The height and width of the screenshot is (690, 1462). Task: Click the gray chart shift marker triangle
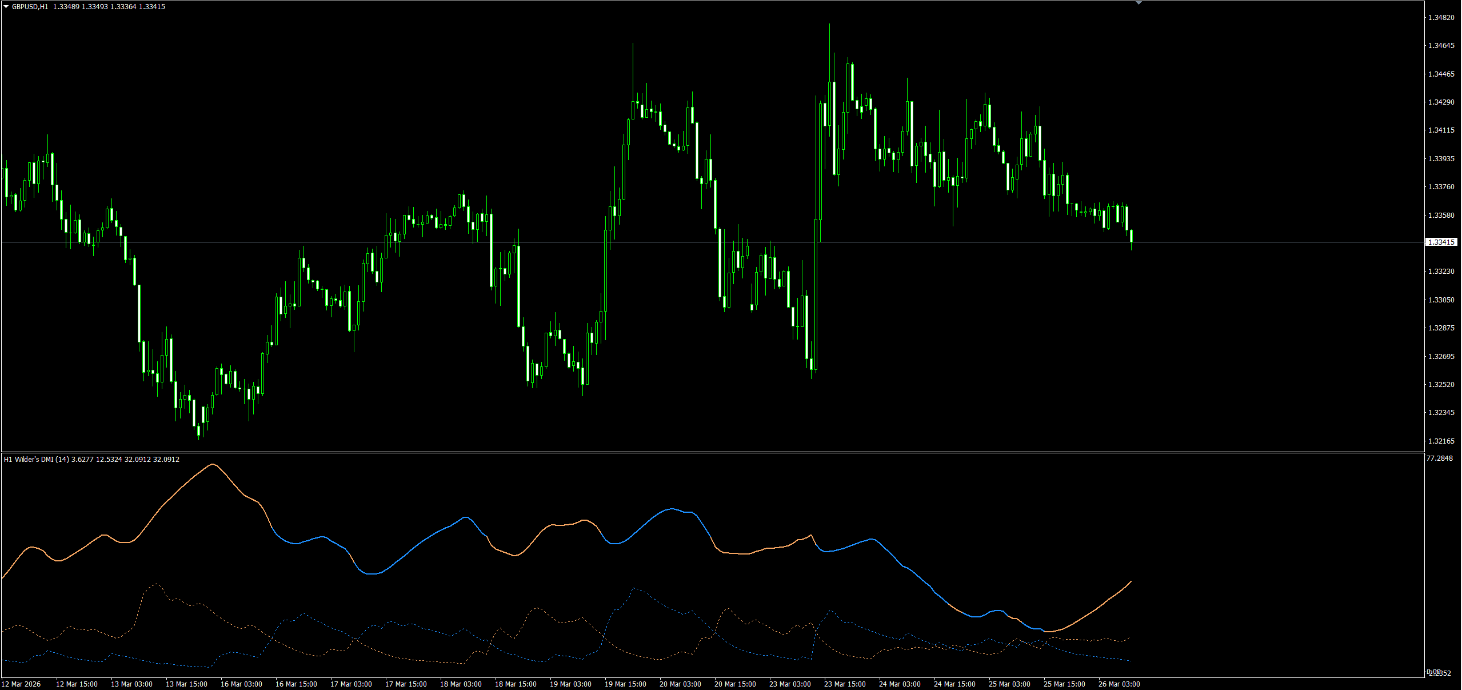[x=1139, y=3]
